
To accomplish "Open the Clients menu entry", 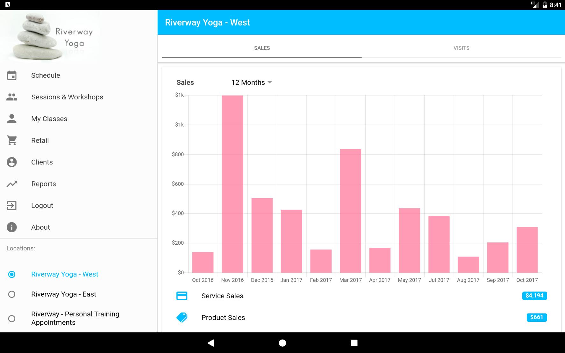I will 79,162.
